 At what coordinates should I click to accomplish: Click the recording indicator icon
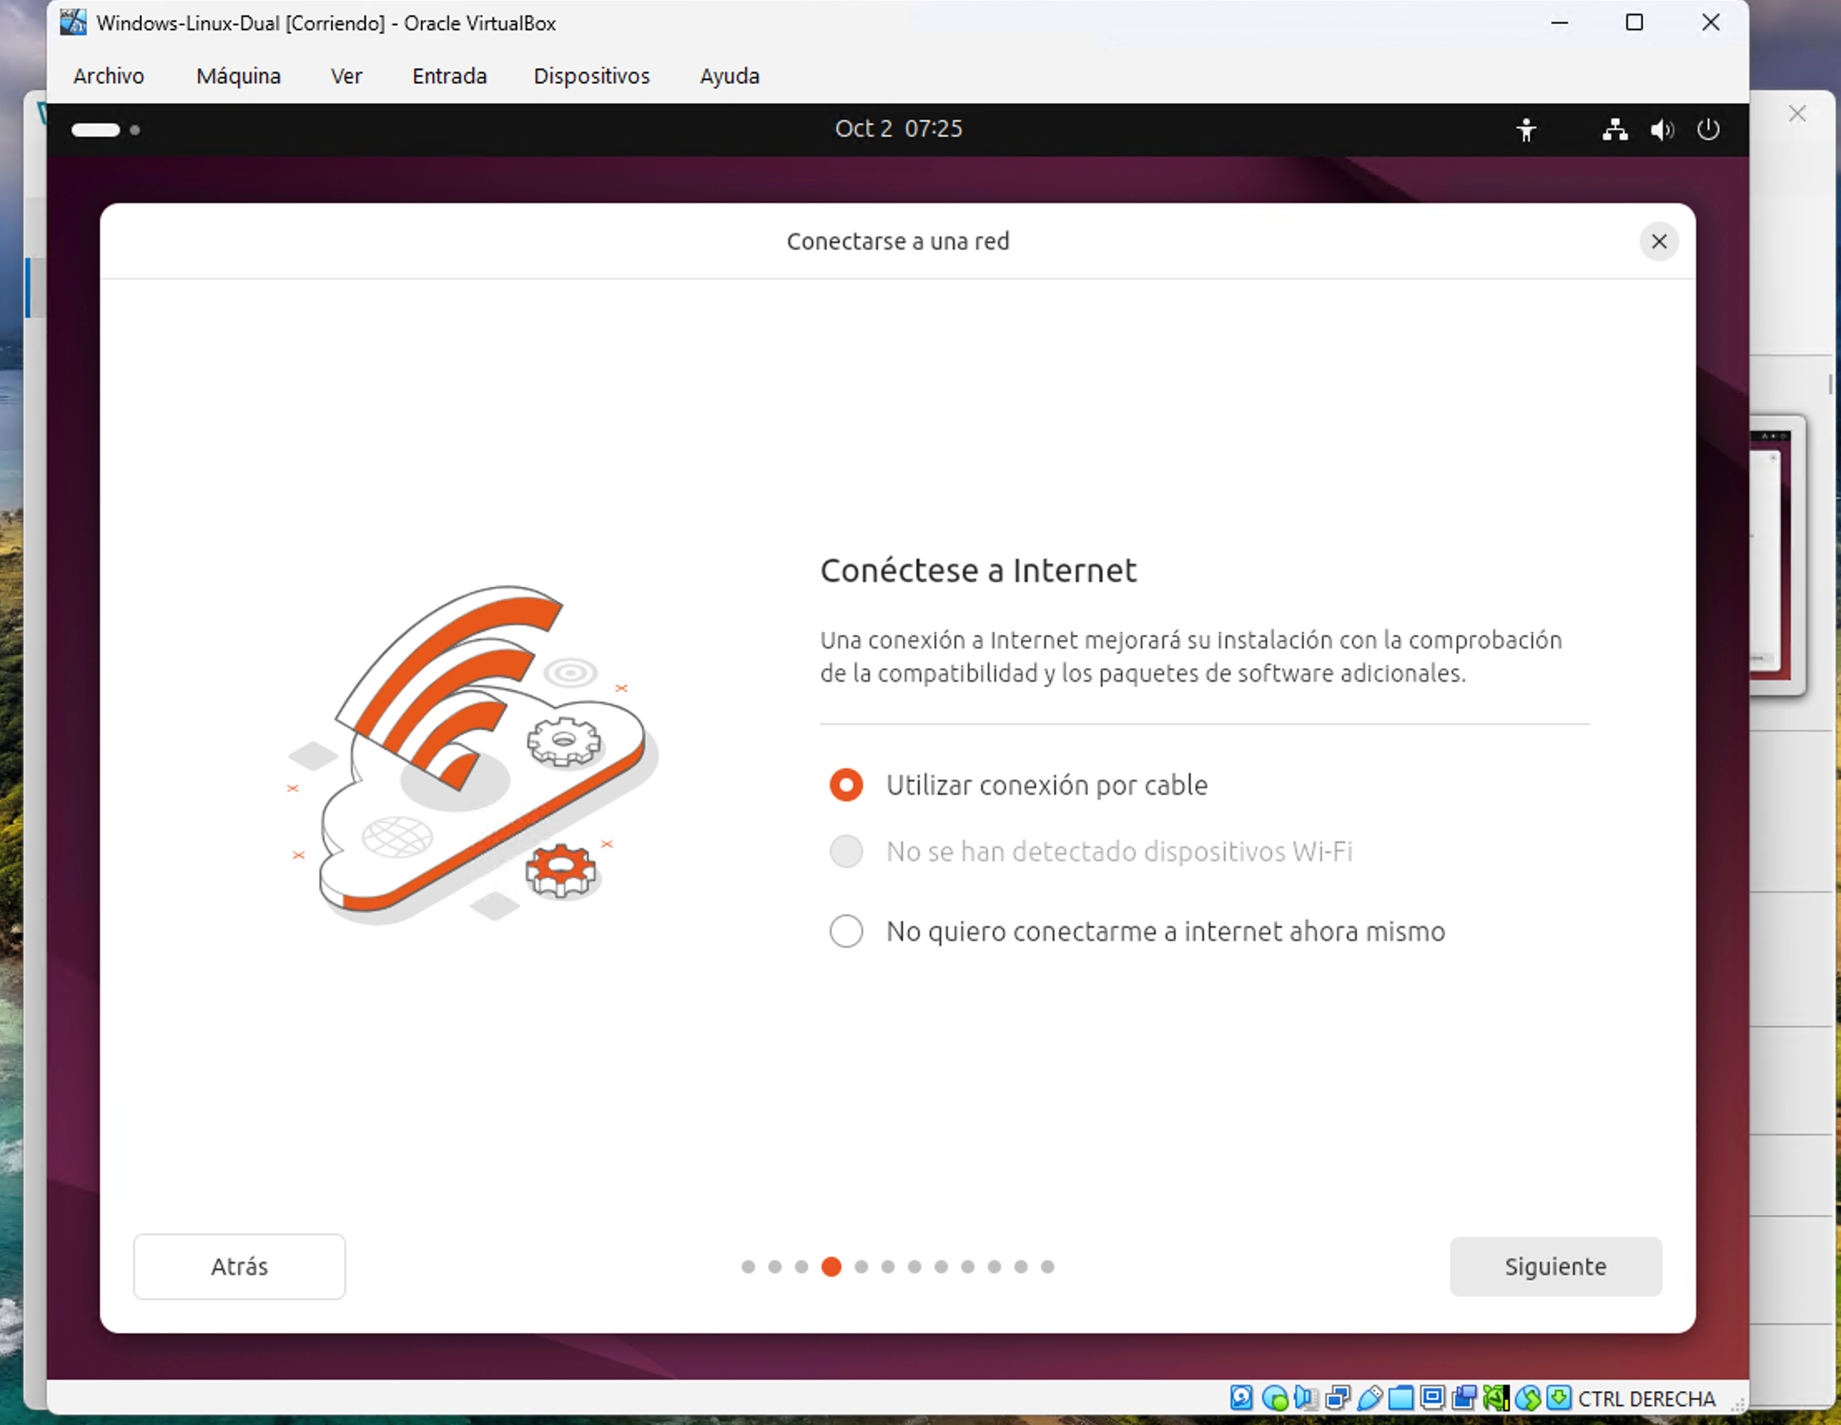[x=1464, y=1398]
